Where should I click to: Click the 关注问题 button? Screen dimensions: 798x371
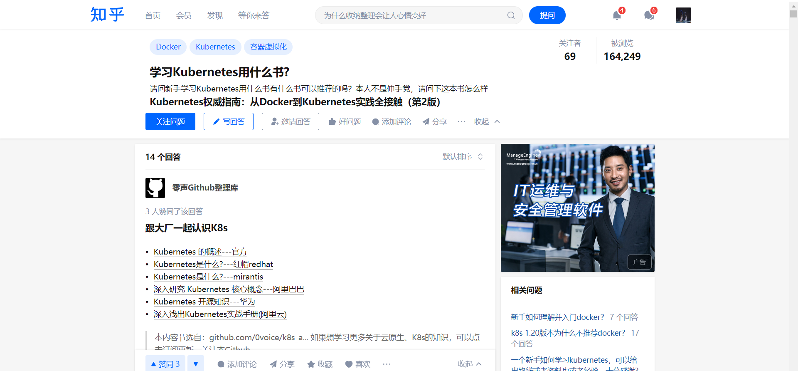pos(170,121)
